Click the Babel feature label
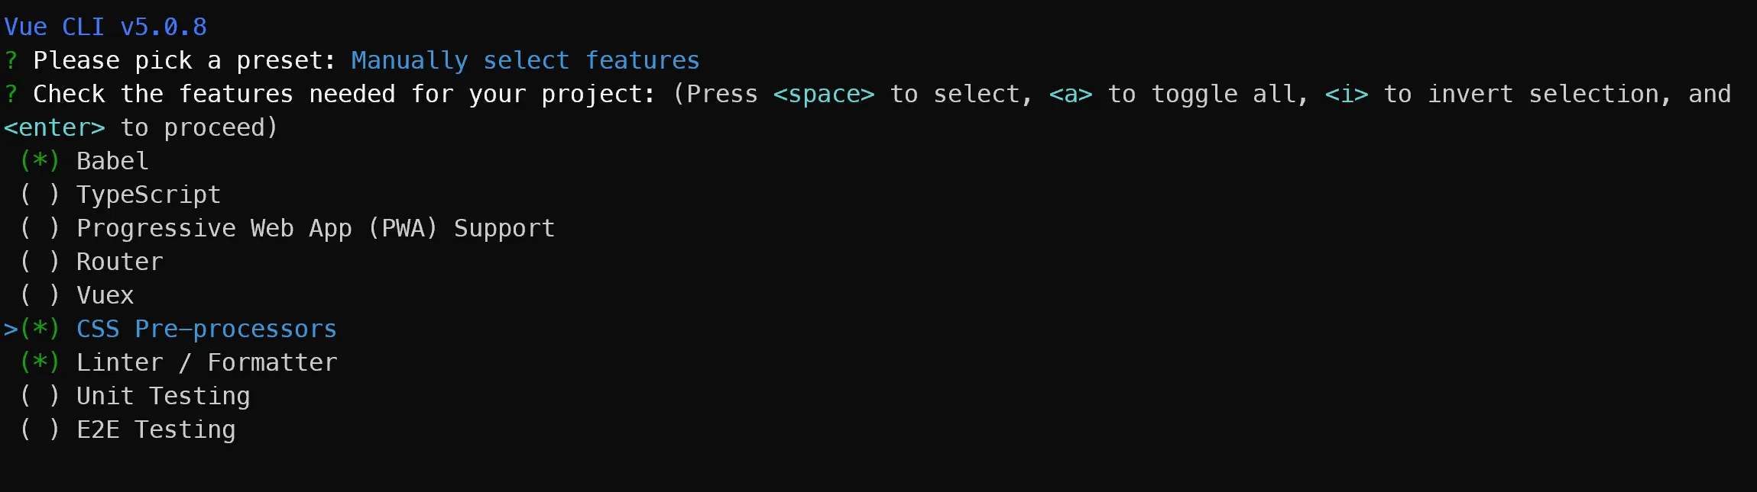The image size is (1757, 492). click(112, 161)
